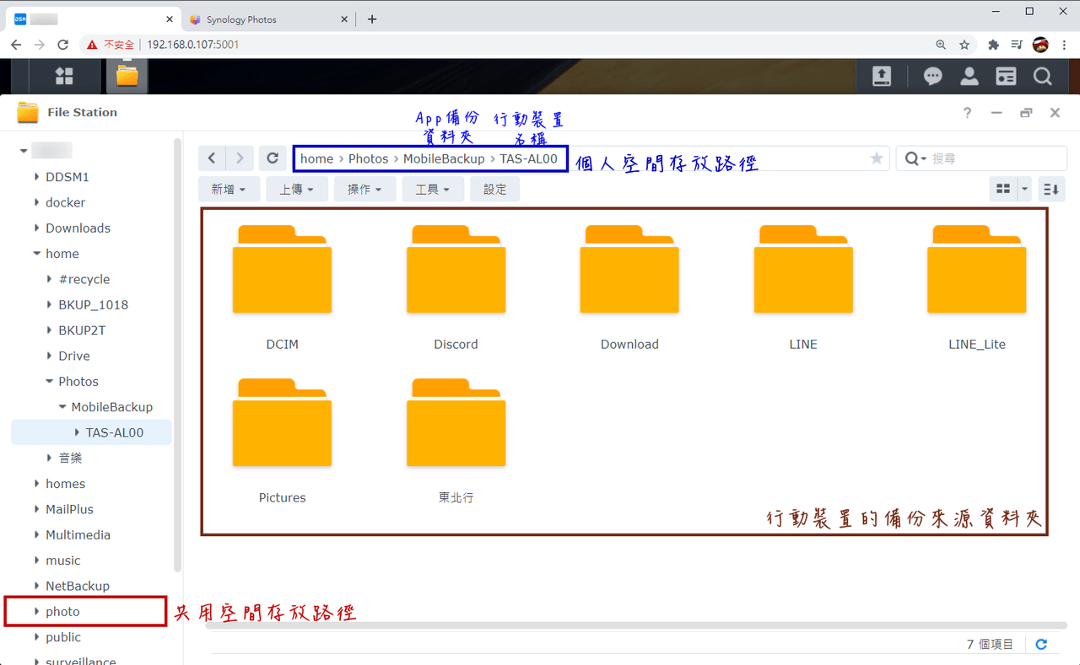Screen dimensions: 1080x665
Task: Go forward with File Station forward arrow
Action: coord(240,158)
